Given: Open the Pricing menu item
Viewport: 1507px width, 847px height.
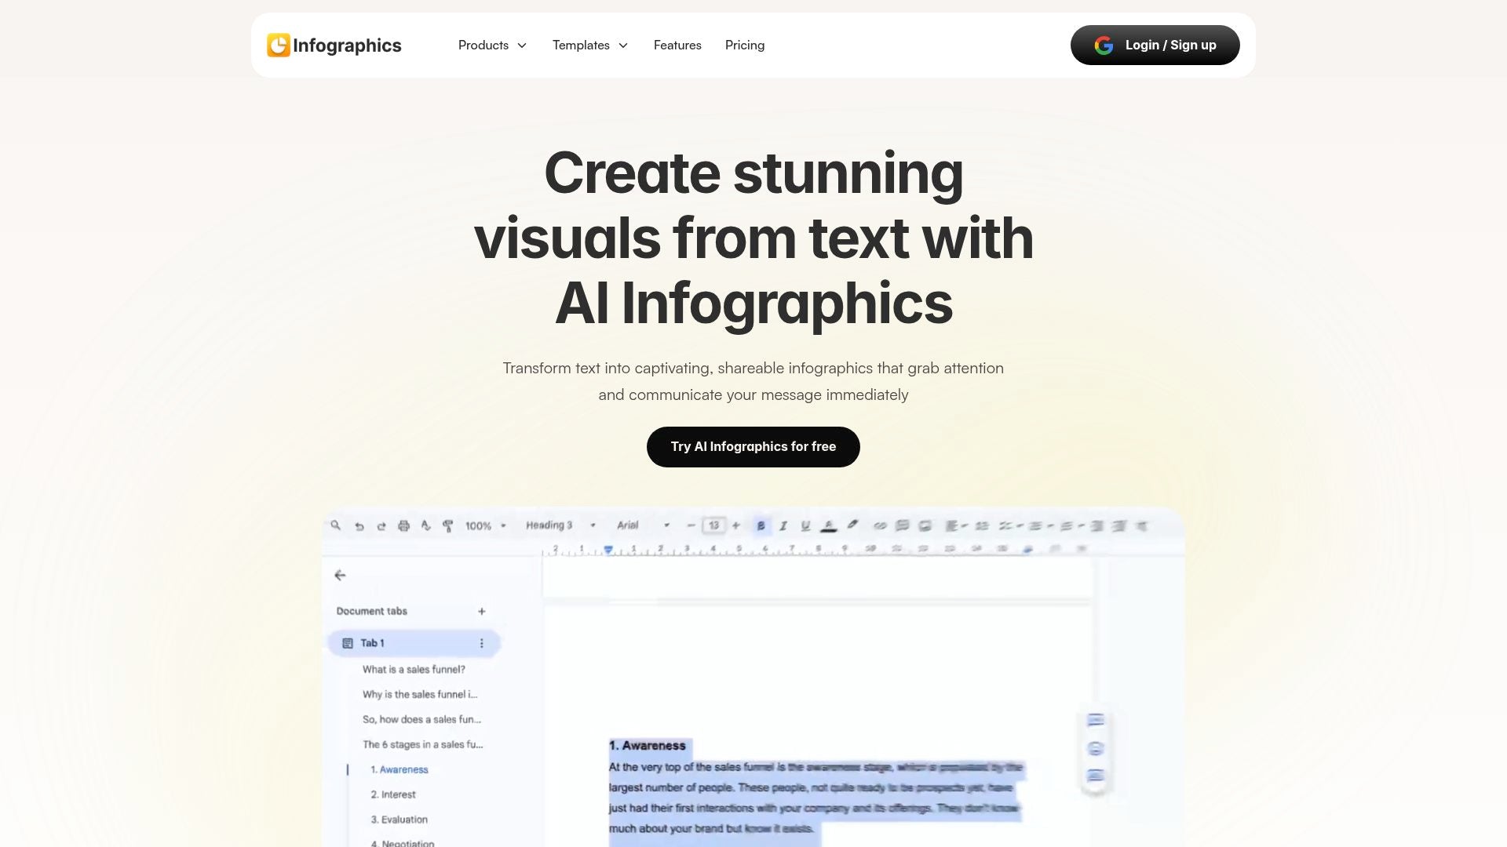Looking at the screenshot, I should [x=744, y=45].
